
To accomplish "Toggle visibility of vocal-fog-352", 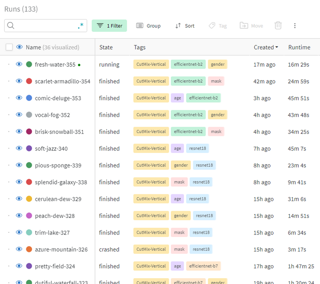I will coord(19,115).
